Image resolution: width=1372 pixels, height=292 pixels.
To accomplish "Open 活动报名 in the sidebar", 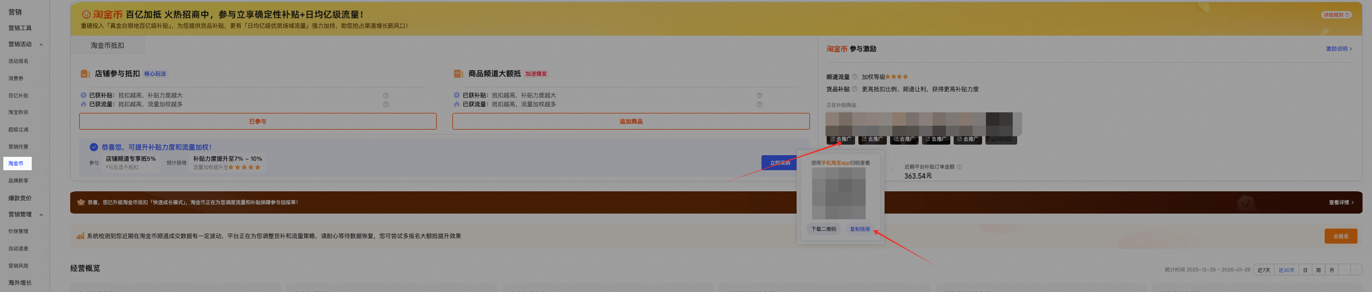I will (18, 61).
